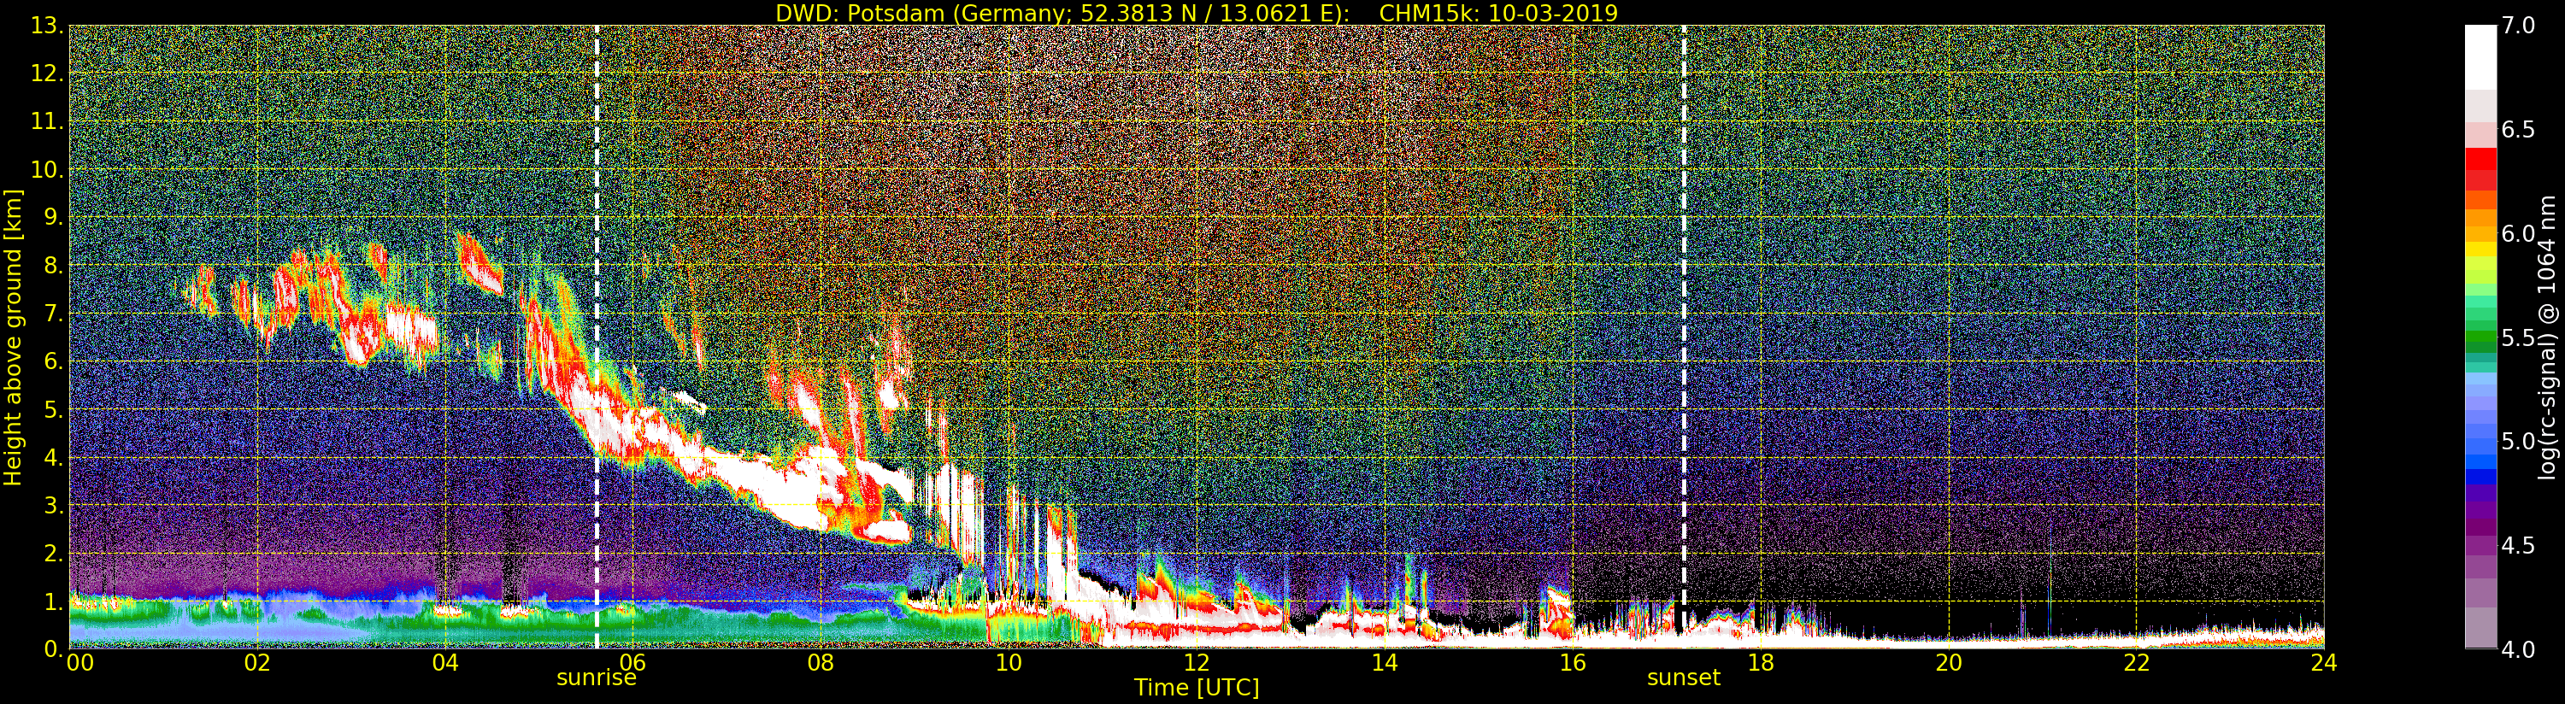The height and width of the screenshot is (704, 2565).
Task: Click the bright blue segment of the colorbar
Action: pos(2480,461)
